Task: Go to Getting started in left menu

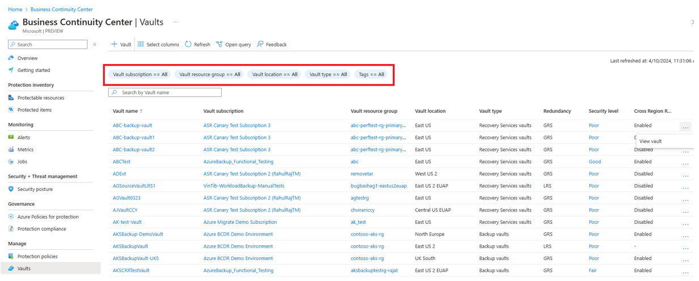Action: click(x=33, y=70)
